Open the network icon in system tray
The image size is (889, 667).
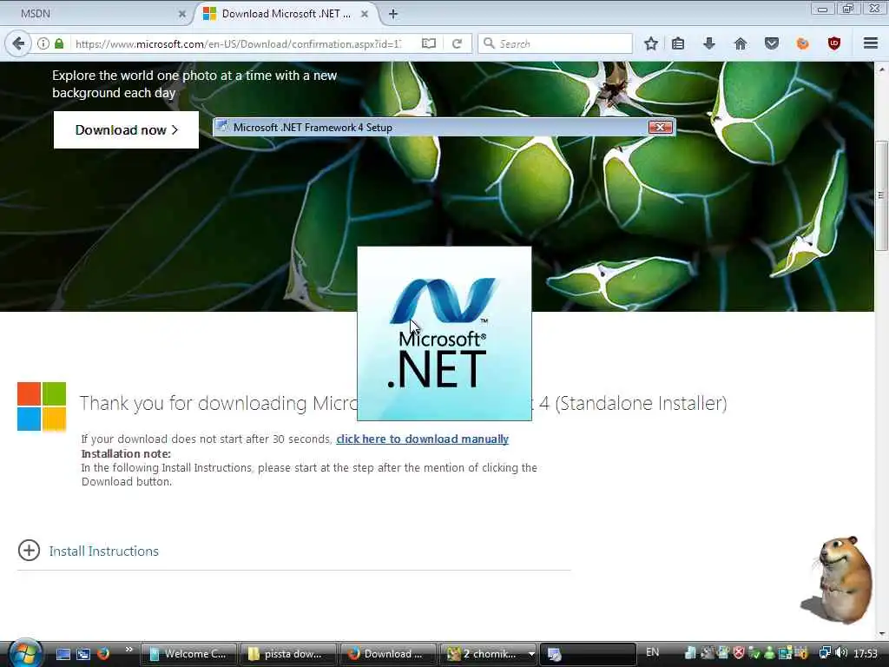point(825,653)
